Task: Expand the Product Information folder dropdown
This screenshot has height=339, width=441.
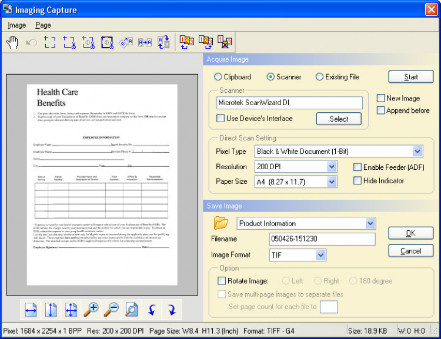Action: 370,223
